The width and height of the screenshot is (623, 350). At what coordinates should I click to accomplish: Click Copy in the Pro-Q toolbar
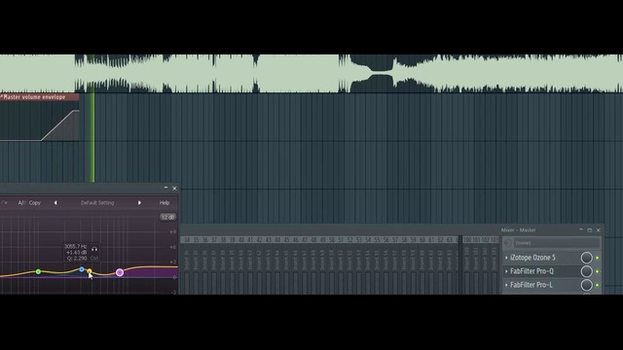35,203
